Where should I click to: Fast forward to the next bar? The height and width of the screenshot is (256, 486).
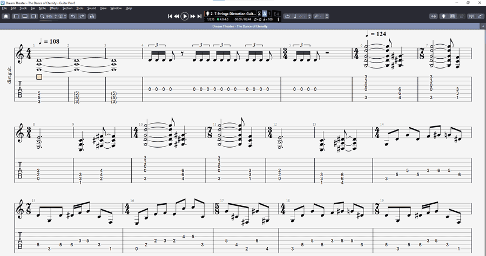[x=192, y=16]
